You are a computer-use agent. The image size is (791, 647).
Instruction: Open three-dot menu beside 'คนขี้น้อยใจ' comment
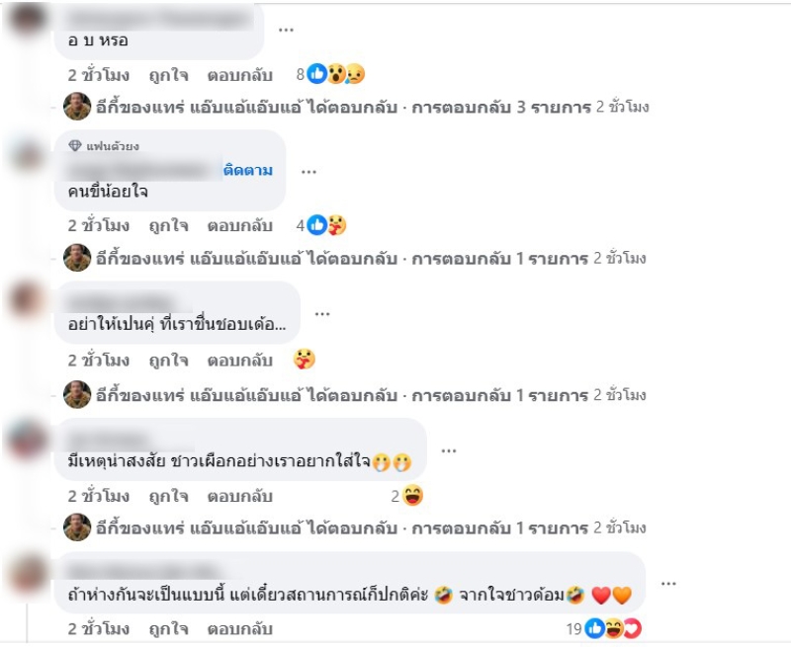point(308,172)
